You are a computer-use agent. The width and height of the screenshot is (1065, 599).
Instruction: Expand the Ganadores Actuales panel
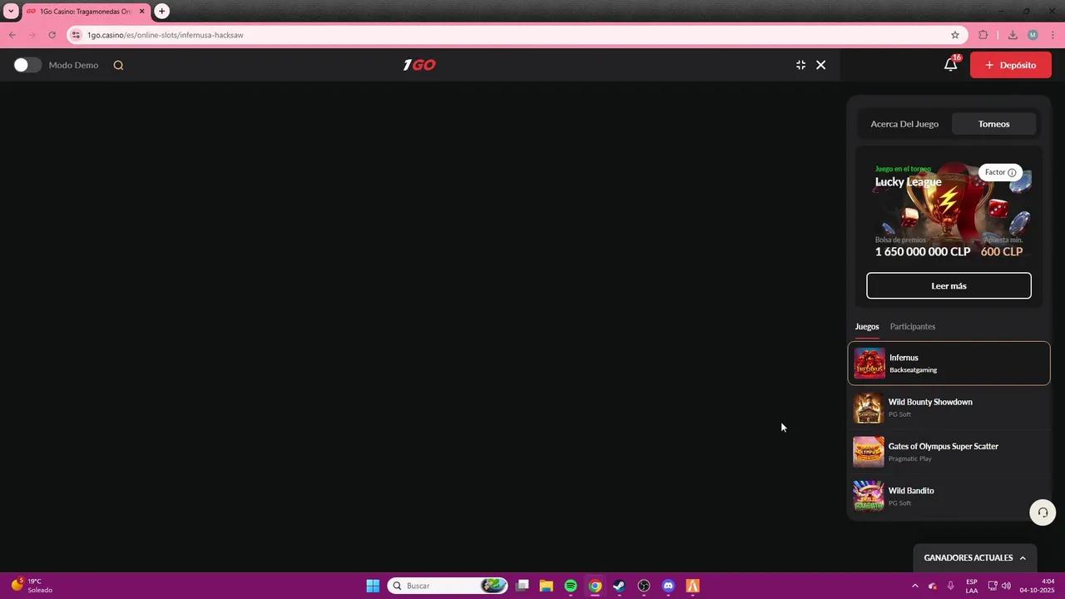pos(974,557)
